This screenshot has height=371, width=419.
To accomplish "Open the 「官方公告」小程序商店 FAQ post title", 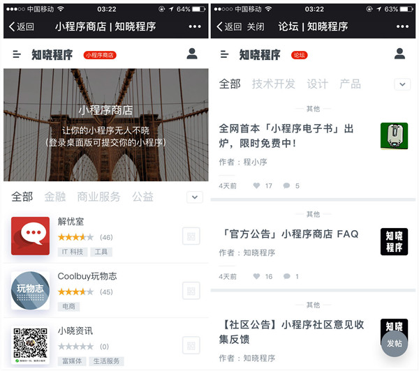I will [288, 234].
